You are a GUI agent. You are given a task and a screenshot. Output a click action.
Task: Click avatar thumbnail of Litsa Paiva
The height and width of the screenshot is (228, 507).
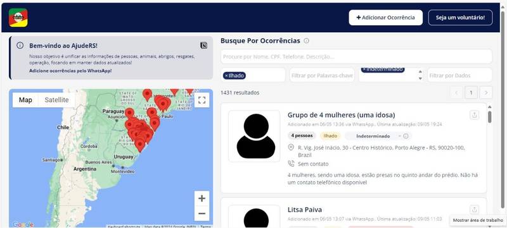[255, 217]
